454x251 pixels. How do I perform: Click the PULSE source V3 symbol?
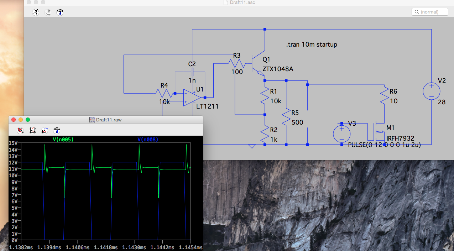click(x=341, y=134)
